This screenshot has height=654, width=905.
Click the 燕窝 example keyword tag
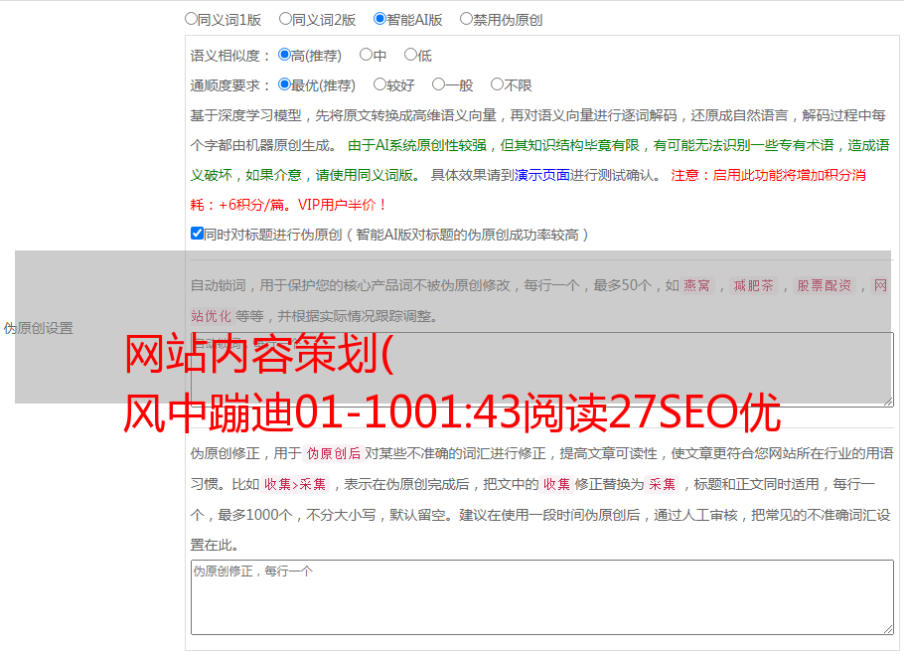(x=697, y=285)
